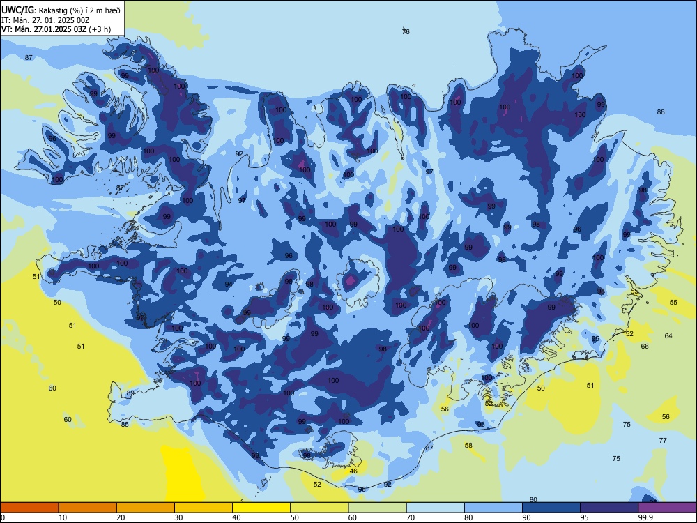Click the humidity value '89' on Reykjanes peninsula
697x523 pixels.
130,393
